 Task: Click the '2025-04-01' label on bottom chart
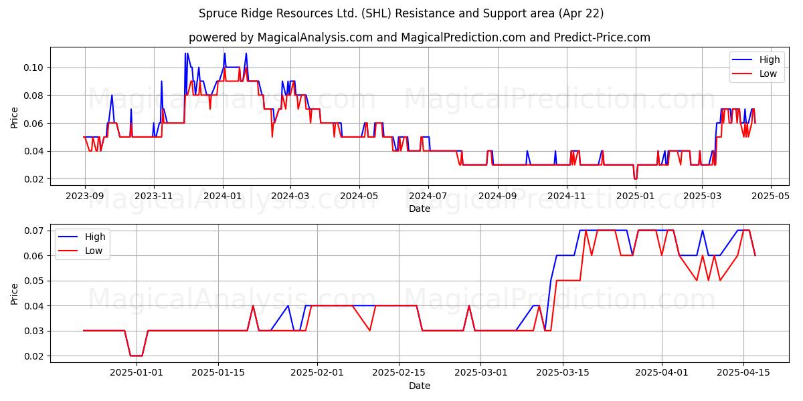[x=662, y=374]
